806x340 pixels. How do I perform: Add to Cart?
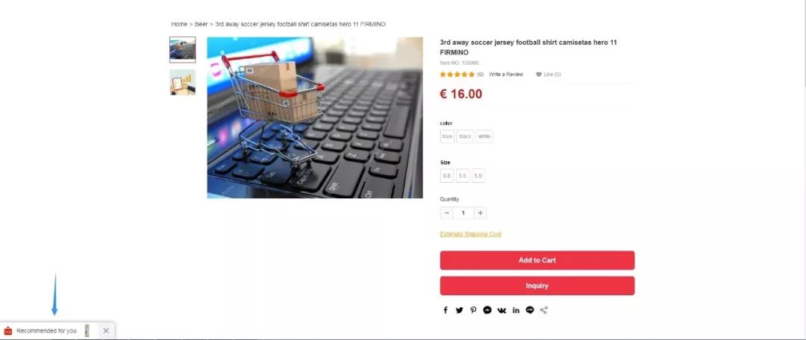tap(537, 260)
